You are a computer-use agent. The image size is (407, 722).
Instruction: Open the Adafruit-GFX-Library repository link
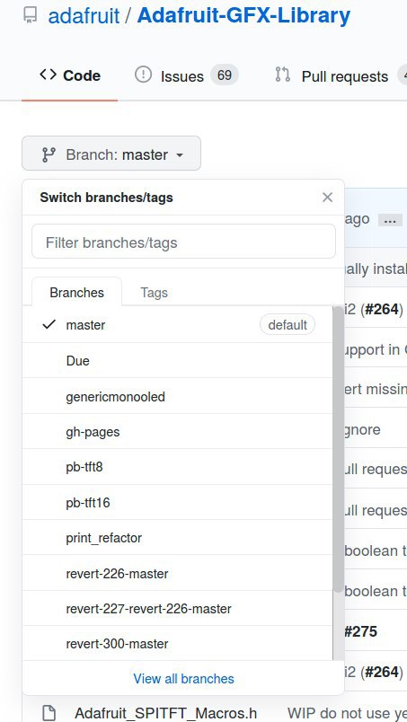pos(243,16)
